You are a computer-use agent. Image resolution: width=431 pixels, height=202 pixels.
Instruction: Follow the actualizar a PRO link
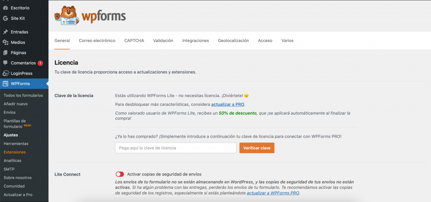228,105
